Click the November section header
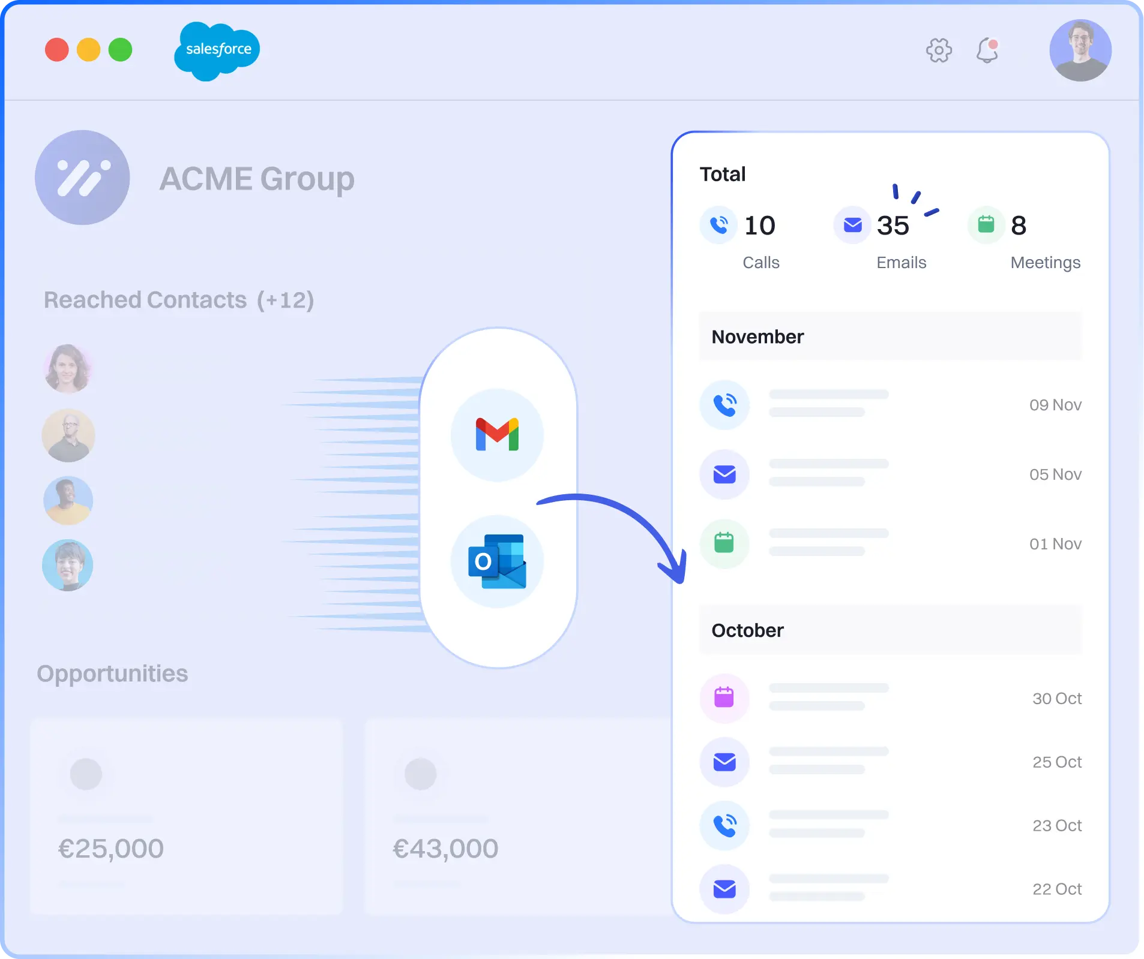This screenshot has height=959, width=1144. (891, 336)
